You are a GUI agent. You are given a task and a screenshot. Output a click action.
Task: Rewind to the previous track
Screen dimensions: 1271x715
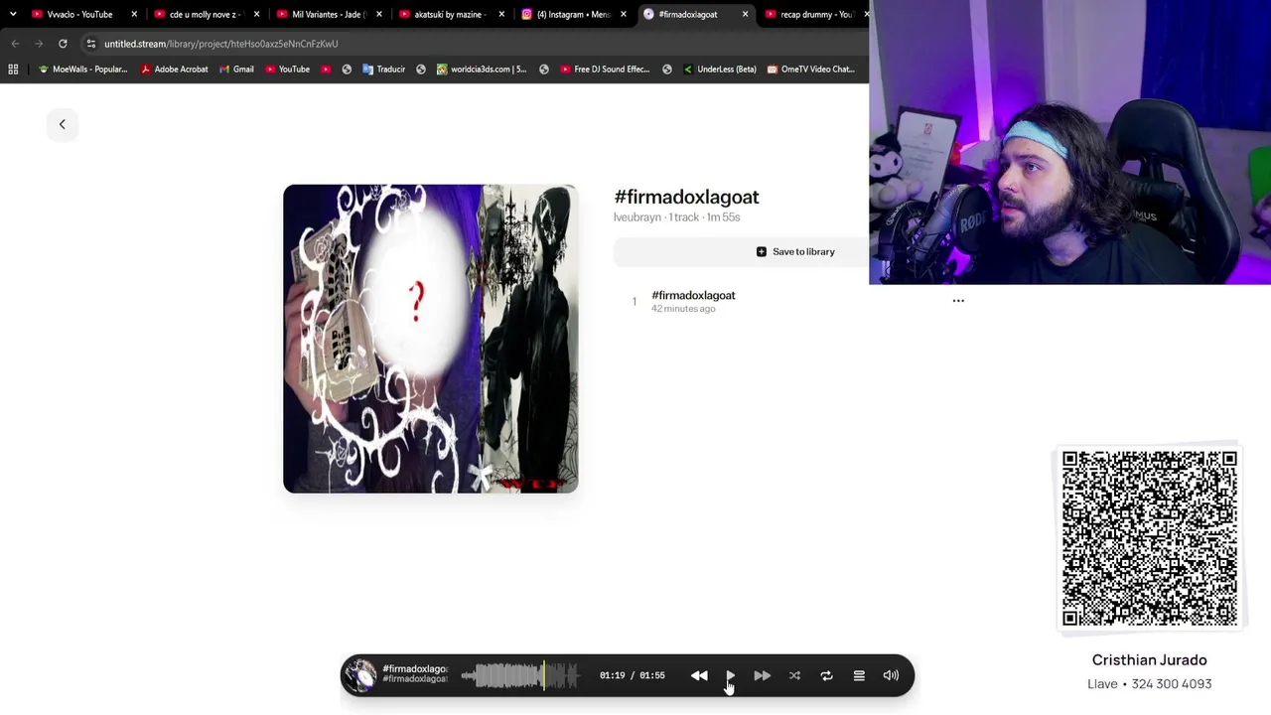click(699, 675)
